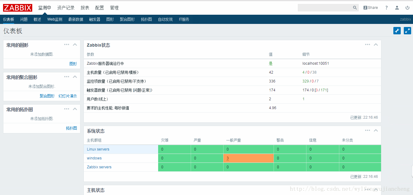The image size is (413, 195).
Task: Collapse the Zabbix状态 widget
Action: [x=376, y=44]
